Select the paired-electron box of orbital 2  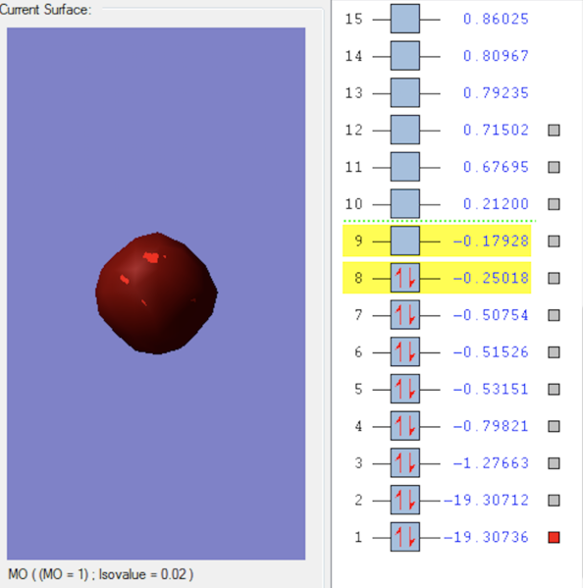click(405, 501)
